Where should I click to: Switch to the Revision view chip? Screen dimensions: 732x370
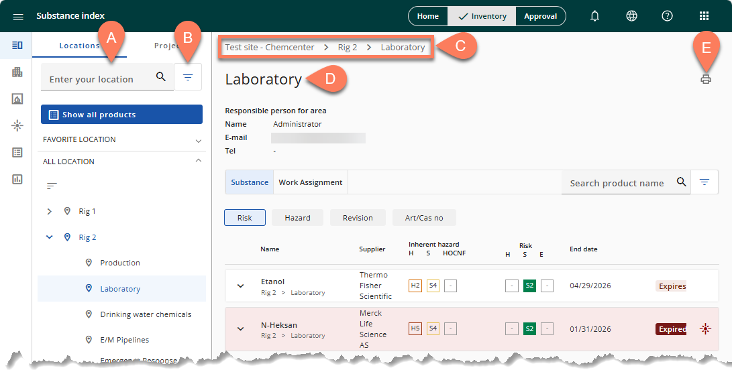[x=358, y=218]
